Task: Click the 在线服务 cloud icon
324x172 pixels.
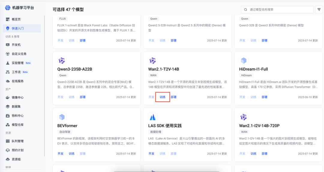Action: 7,81
